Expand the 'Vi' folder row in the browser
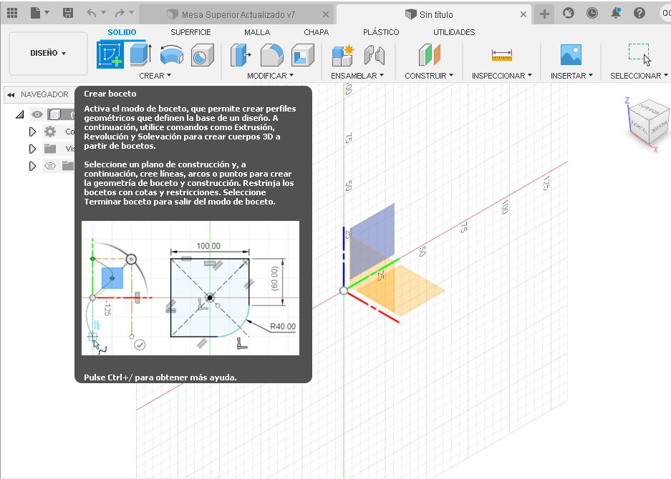 point(32,149)
